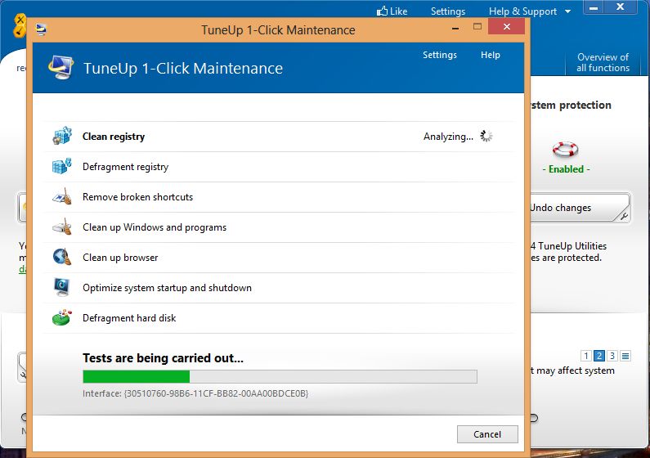Open Settings in the main TuneUp window
The image size is (650, 458).
[448, 11]
